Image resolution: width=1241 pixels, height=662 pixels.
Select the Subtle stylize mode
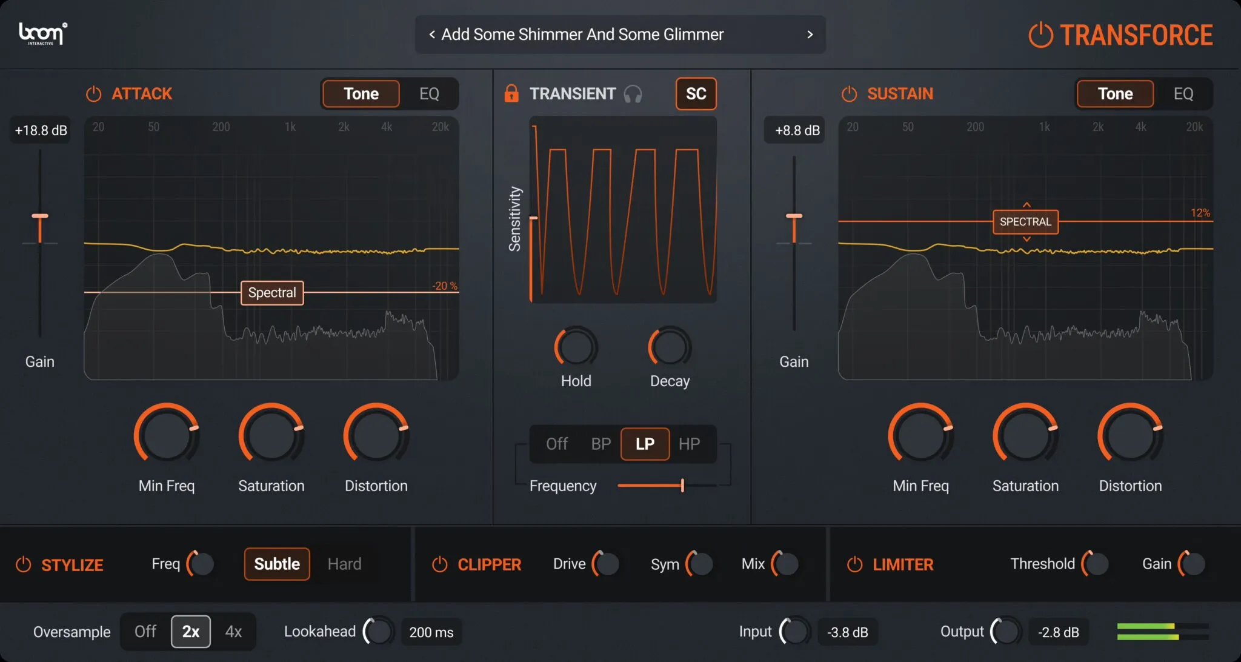click(x=277, y=564)
